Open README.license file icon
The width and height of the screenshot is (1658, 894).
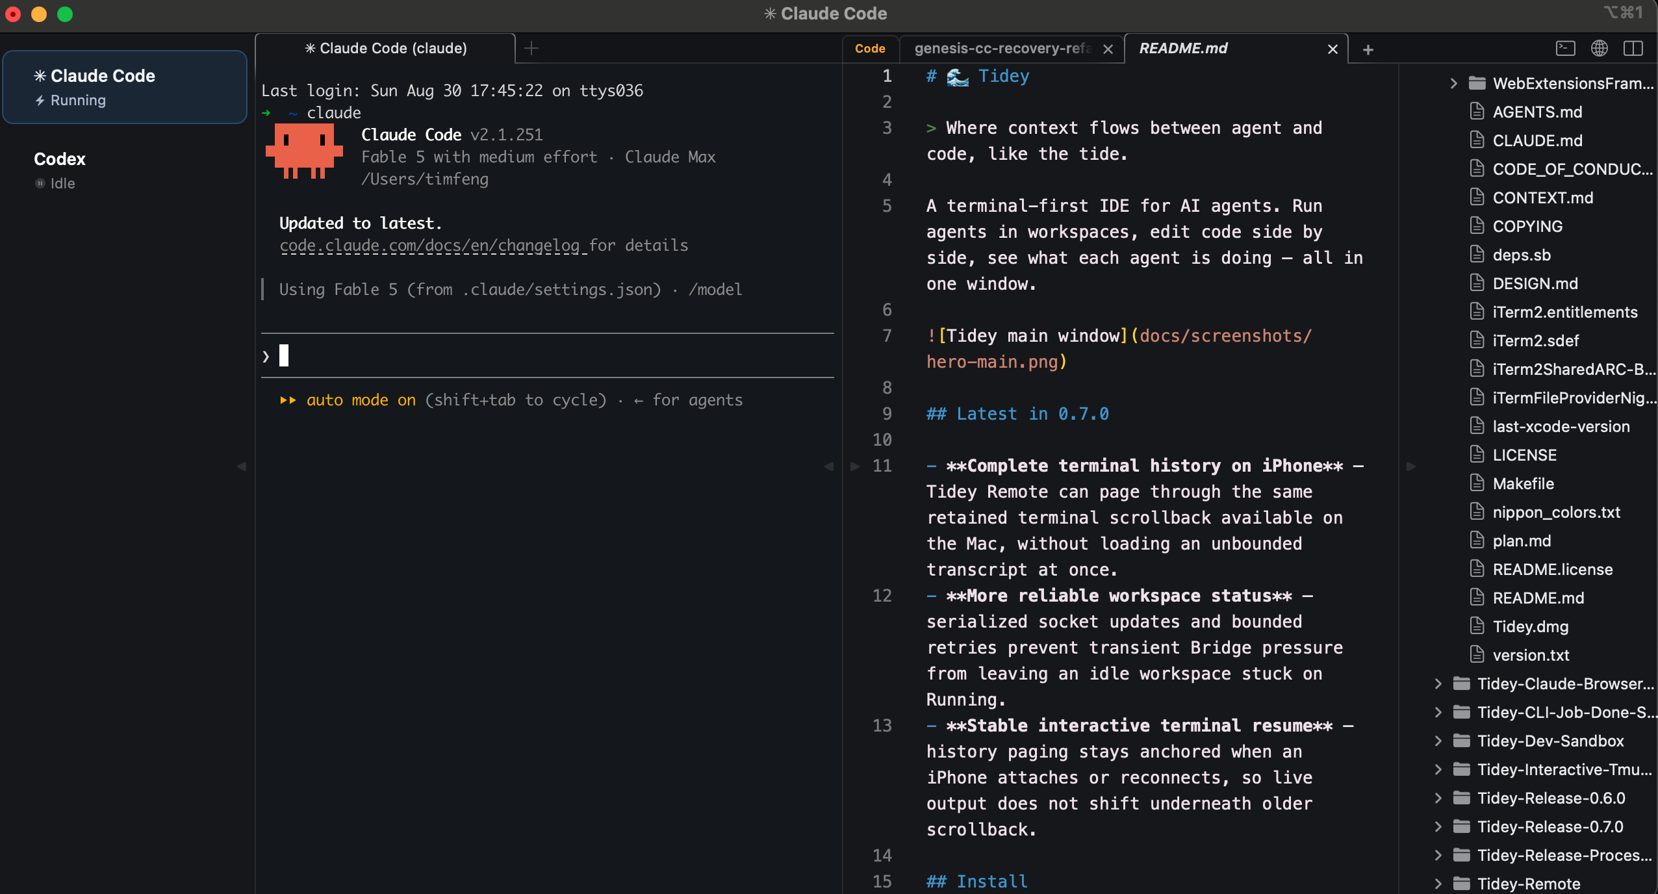click(x=1477, y=569)
